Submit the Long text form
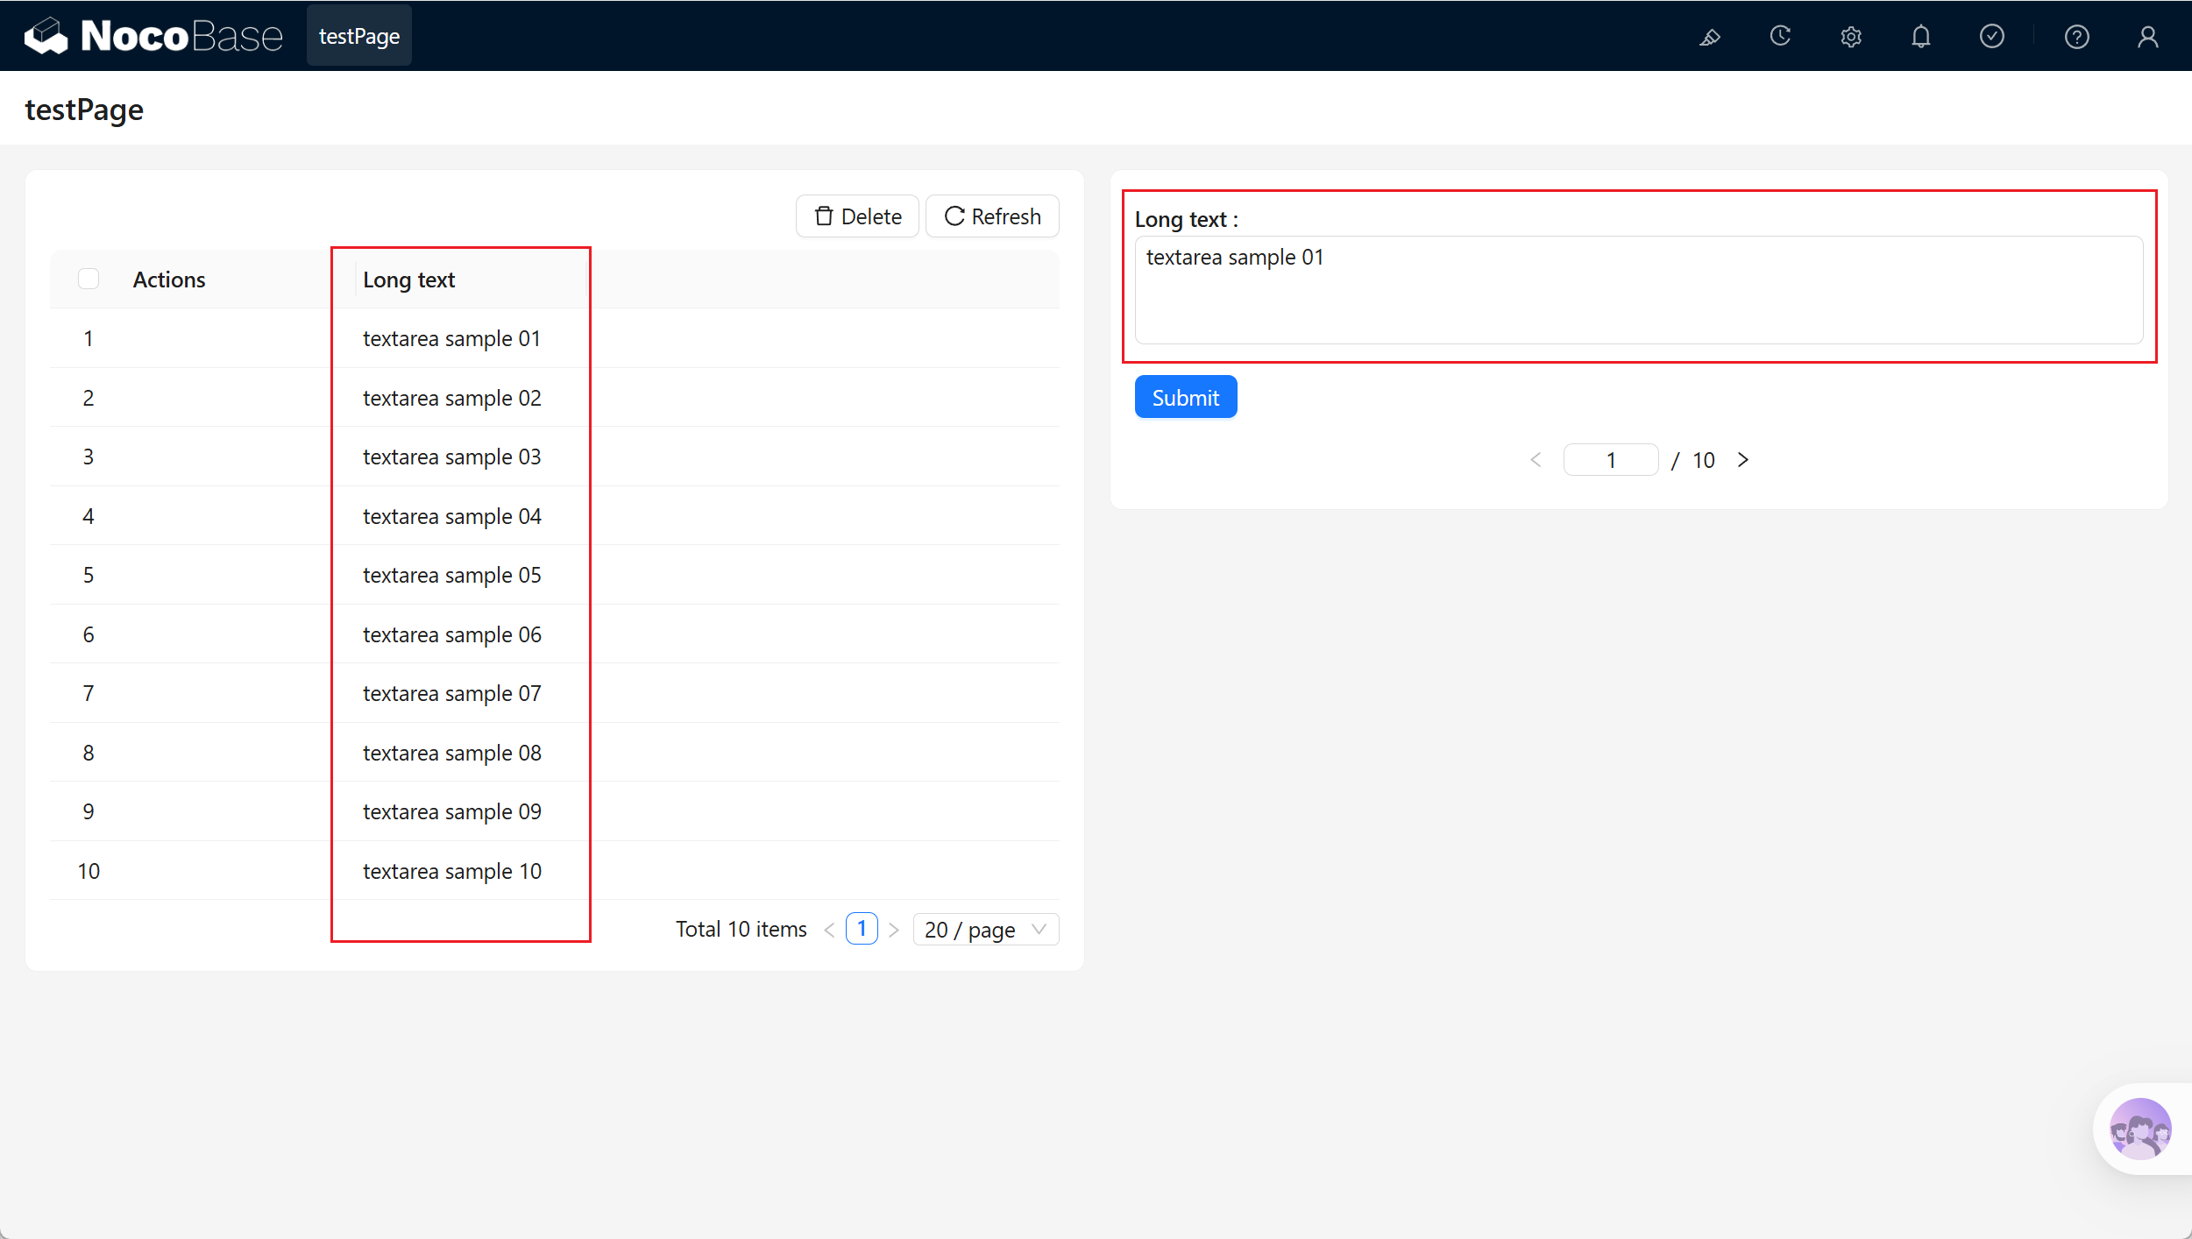 1186,397
